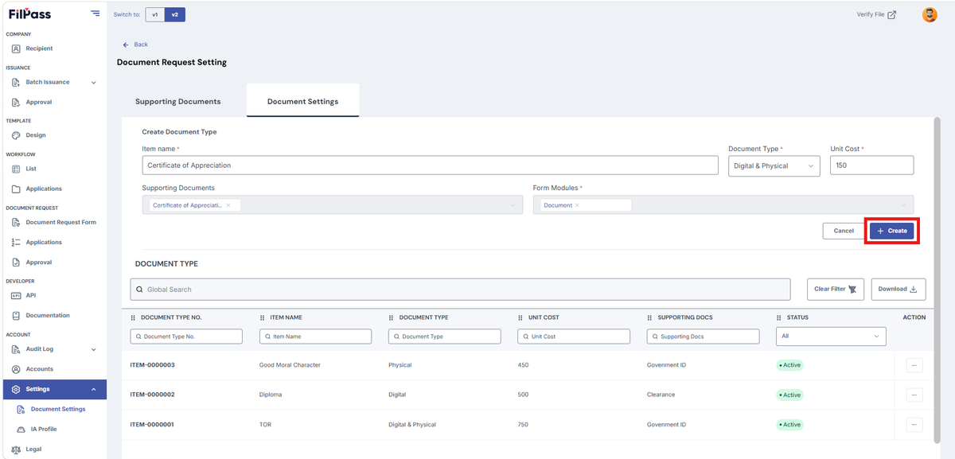Click the Documentation sidebar icon

tap(16, 315)
